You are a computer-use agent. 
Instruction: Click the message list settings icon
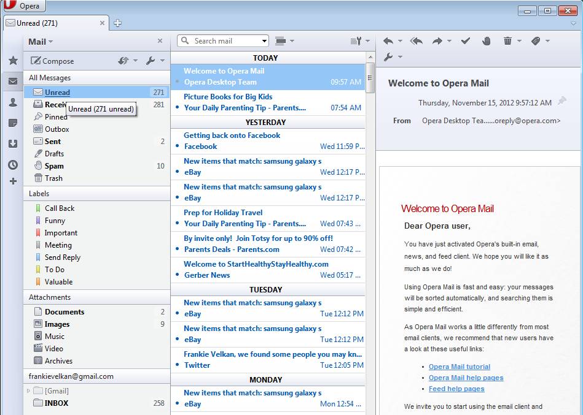(356, 41)
